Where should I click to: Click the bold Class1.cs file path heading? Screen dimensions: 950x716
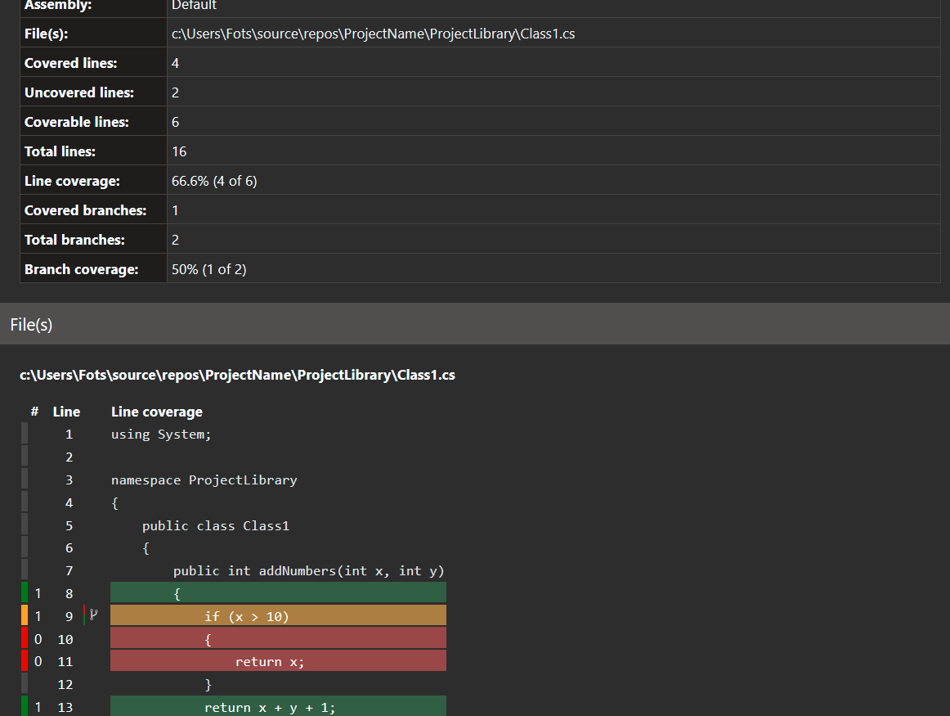click(x=237, y=376)
